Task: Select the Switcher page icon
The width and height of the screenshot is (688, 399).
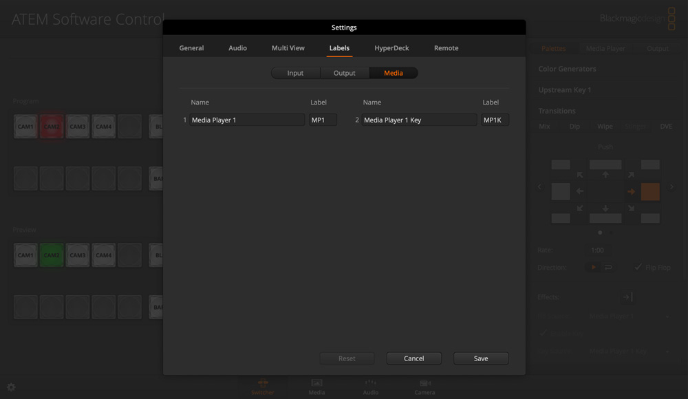Action: pos(262,387)
